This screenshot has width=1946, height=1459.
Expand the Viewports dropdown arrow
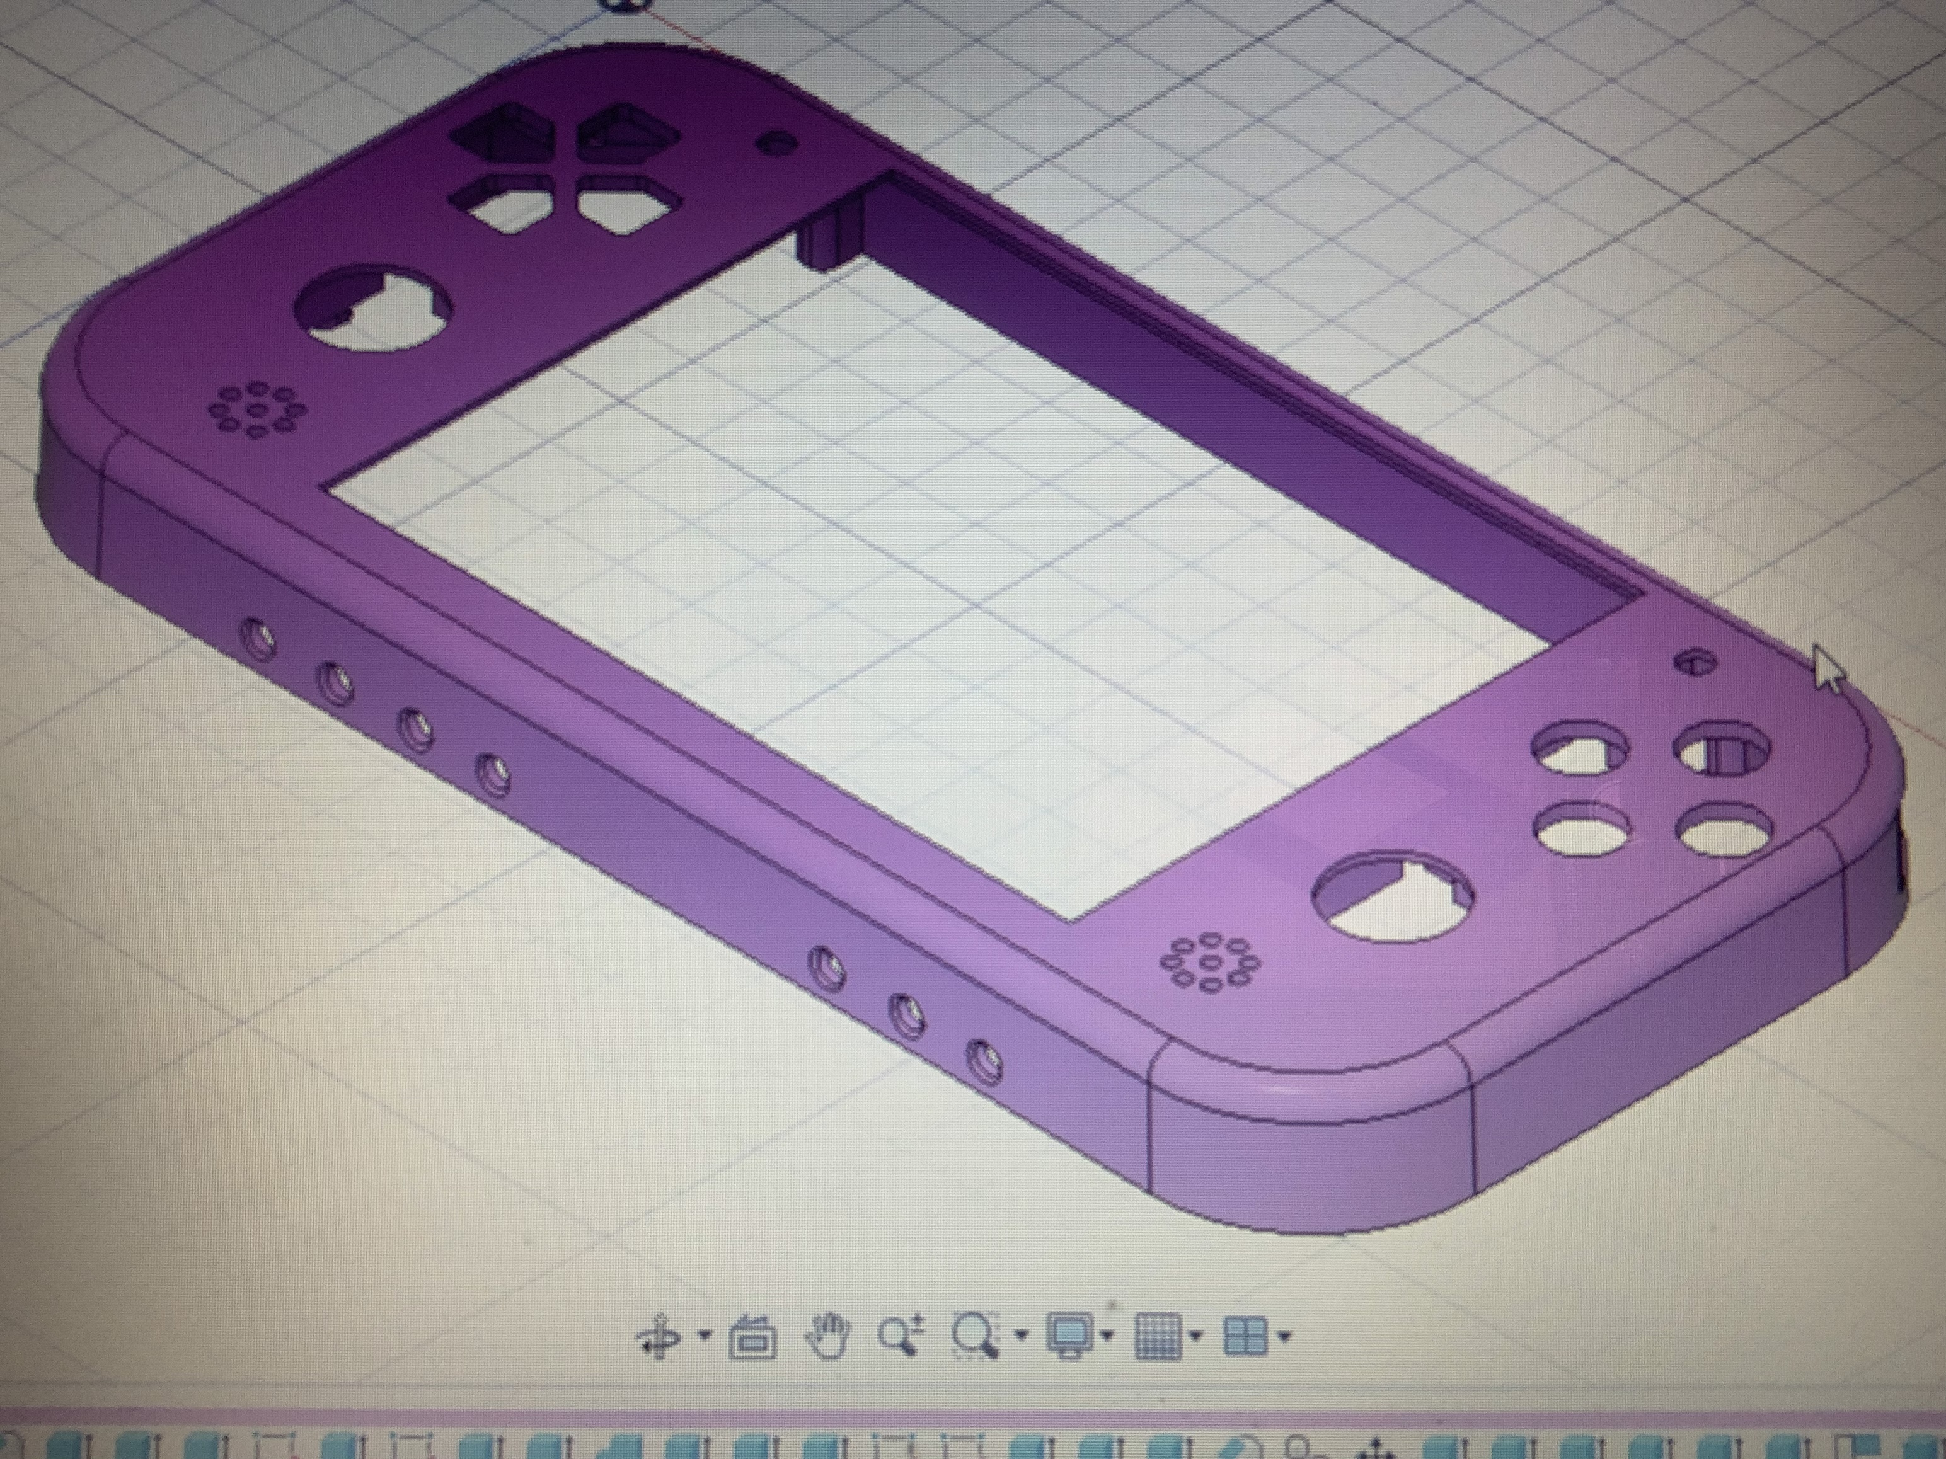[1284, 1337]
